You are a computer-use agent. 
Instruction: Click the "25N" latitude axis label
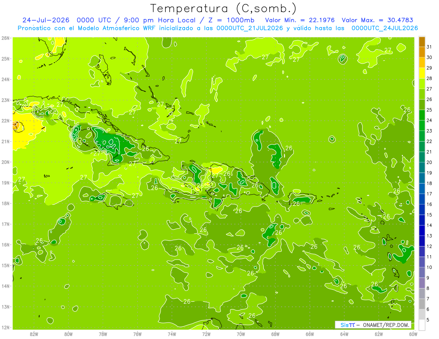pos(5,59)
